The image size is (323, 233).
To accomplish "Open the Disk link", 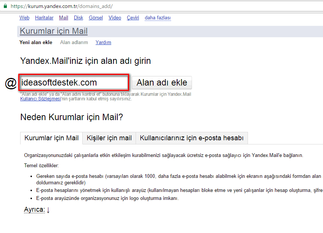I will tap(78, 18).
